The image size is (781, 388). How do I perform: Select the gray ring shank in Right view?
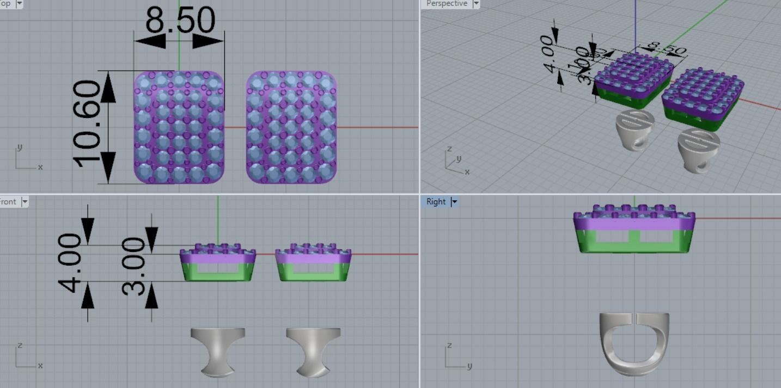[605, 343]
